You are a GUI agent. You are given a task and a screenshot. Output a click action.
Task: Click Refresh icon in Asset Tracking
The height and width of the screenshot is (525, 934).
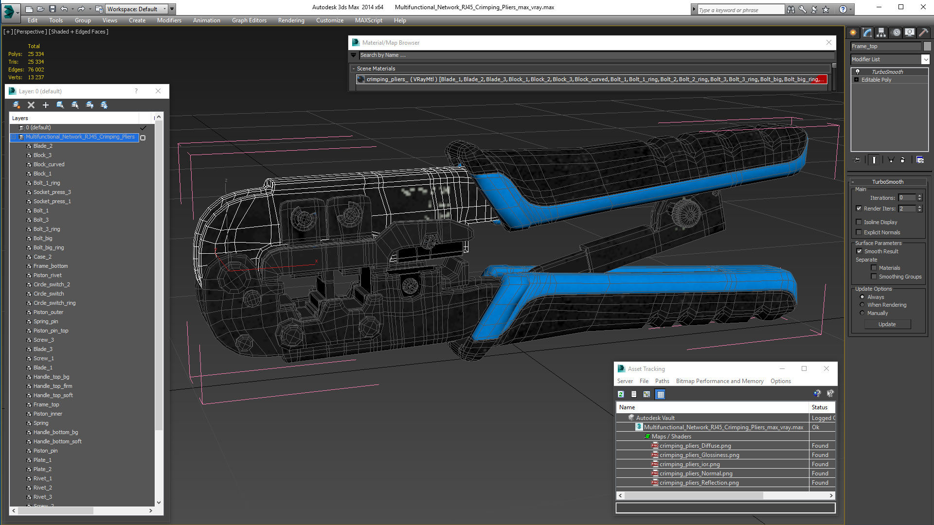click(x=621, y=394)
